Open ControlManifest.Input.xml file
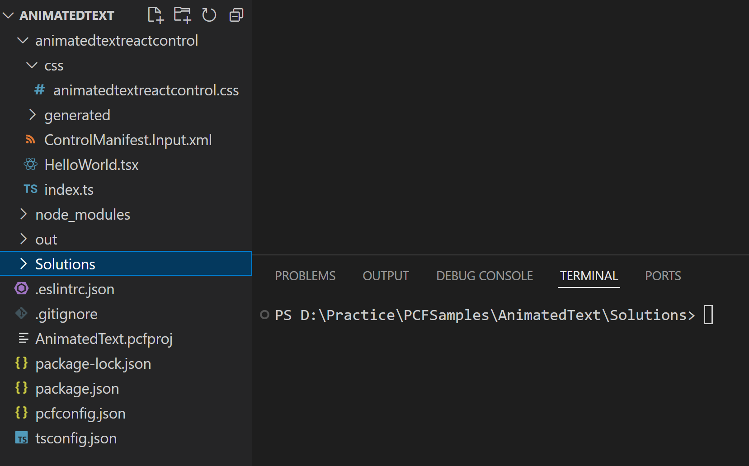 point(128,140)
